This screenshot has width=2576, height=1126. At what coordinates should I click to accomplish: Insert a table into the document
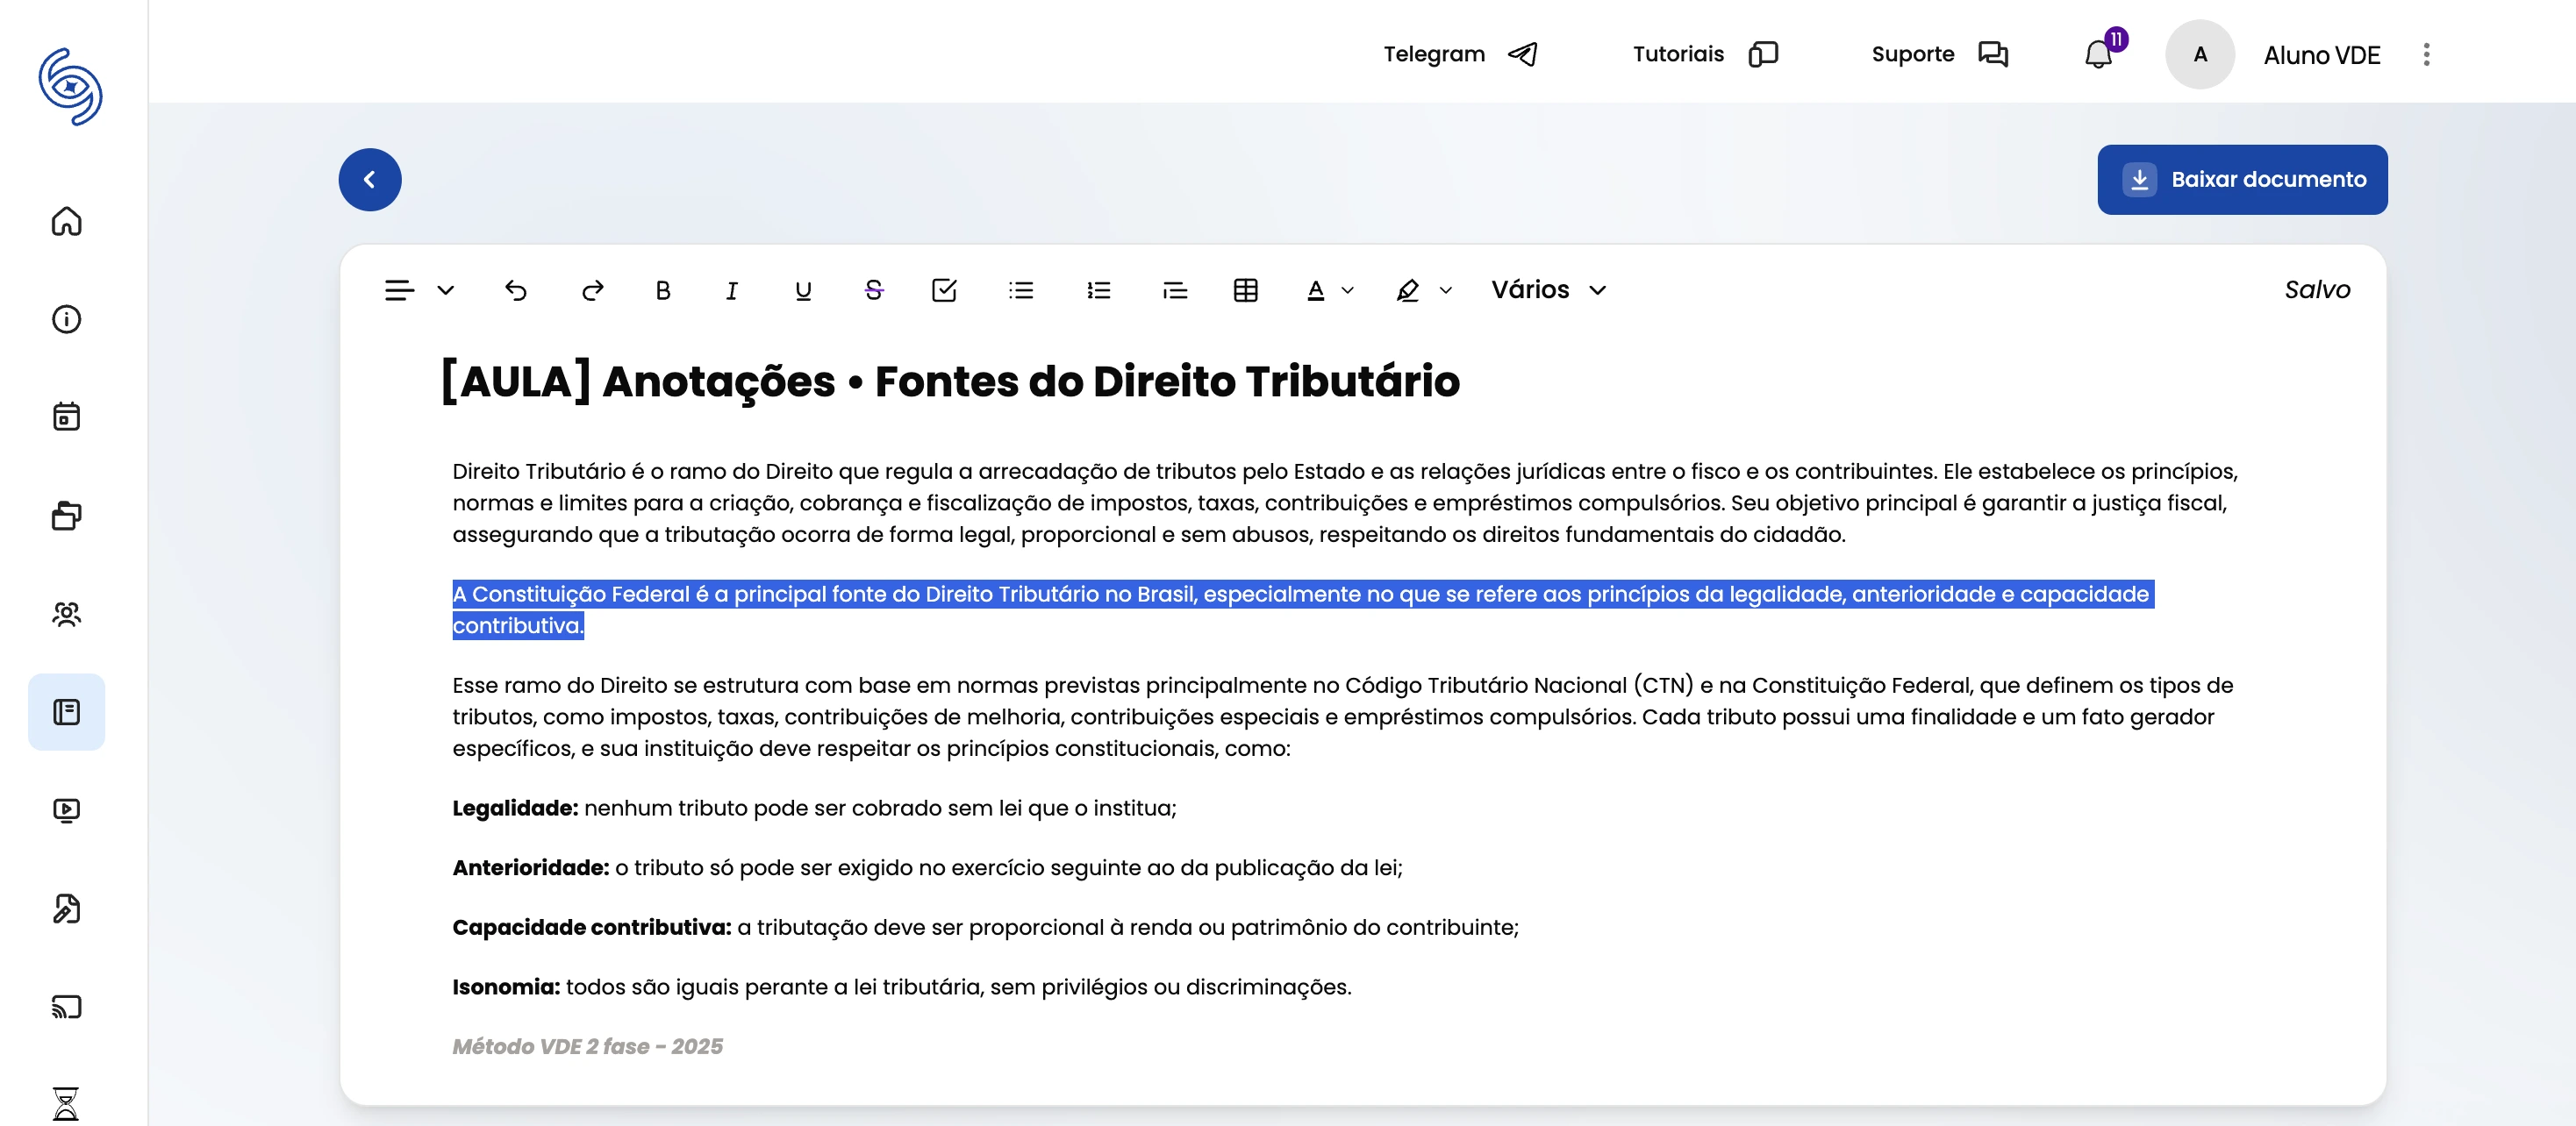pos(1245,291)
